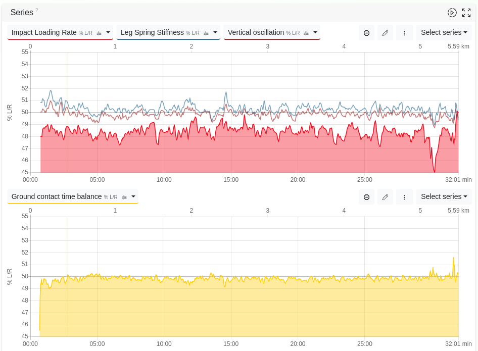Click the Ground contact time balance label
Viewport: 478px width, 351px height.
tap(56, 196)
